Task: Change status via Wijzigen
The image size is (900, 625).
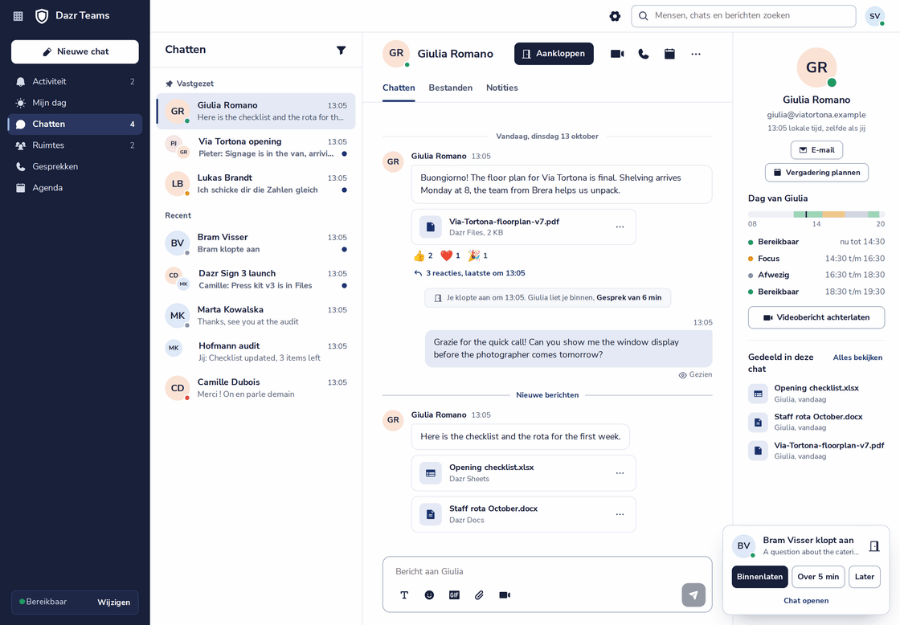Action: (x=113, y=602)
